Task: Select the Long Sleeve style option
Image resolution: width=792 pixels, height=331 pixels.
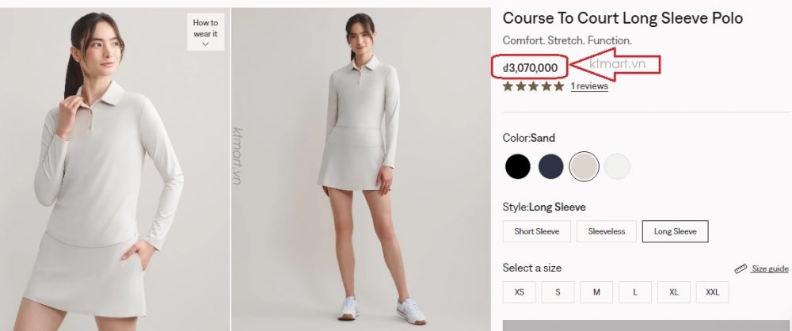Action: pyautogui.click(x=675, y=231)
